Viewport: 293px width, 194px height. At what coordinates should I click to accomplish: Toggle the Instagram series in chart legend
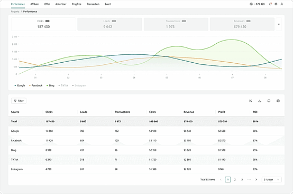coord(79,85)
